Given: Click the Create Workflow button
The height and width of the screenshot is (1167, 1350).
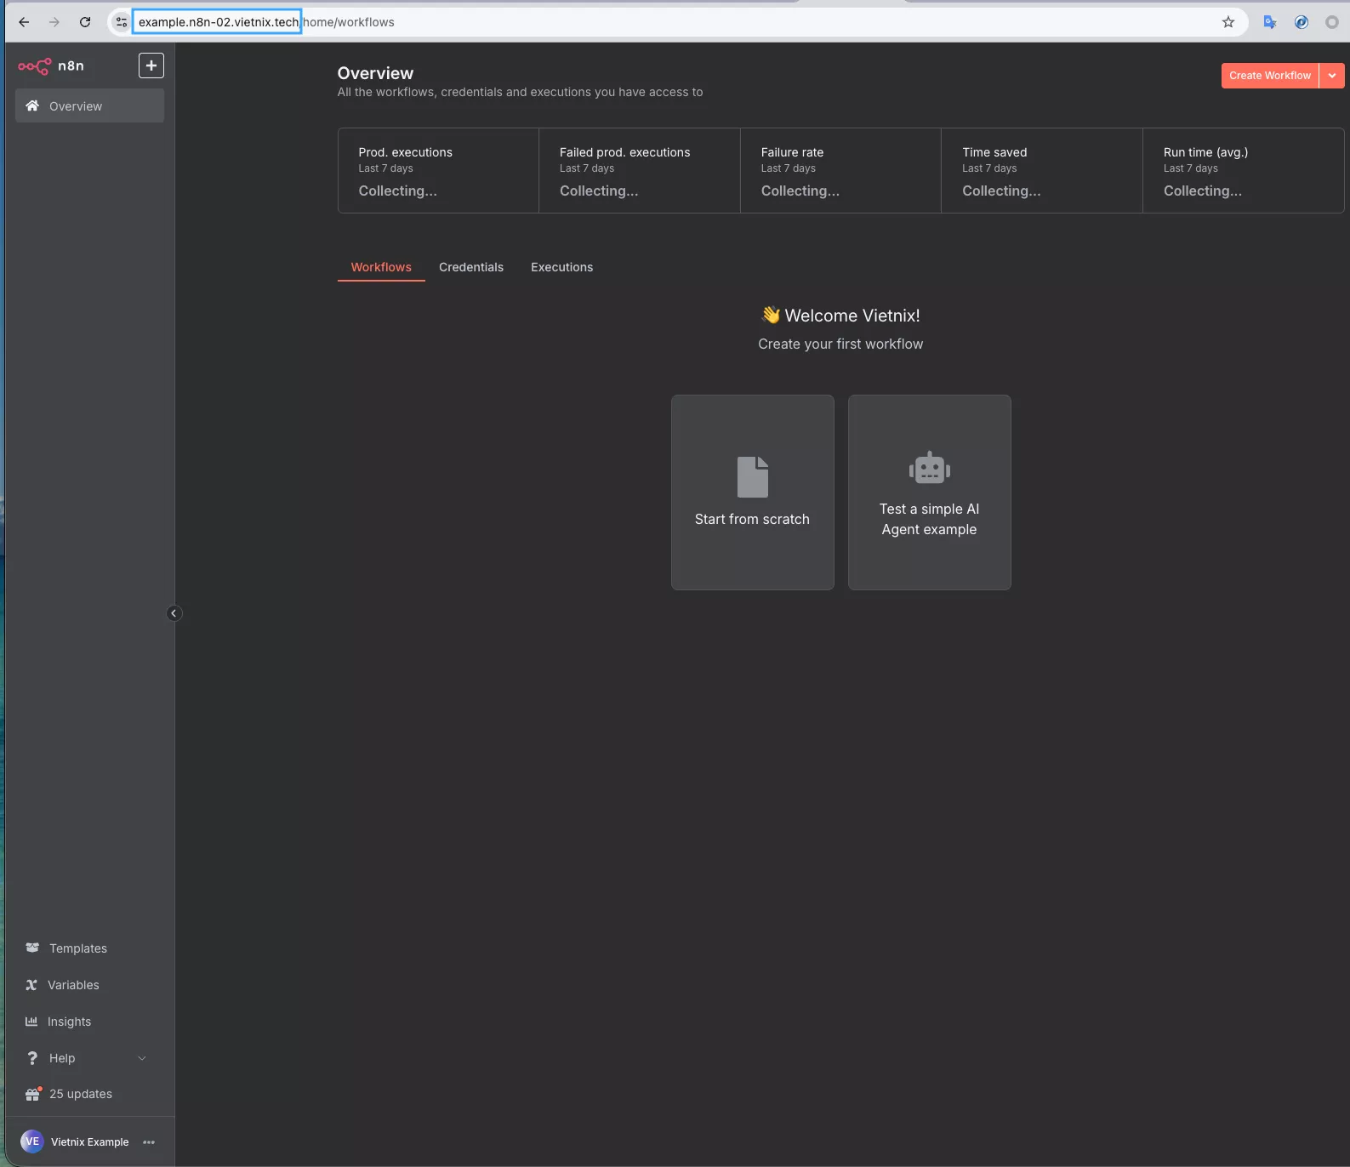Looking at the screenshot, I should point(1269,76).
